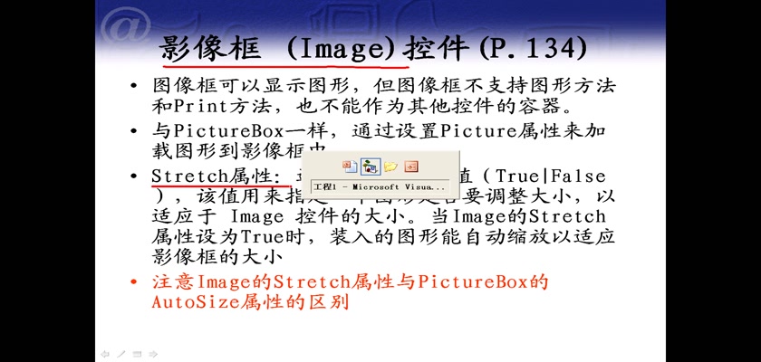Advance to the next slide arrow
The width and height of the screenshot is (761, 362).
[153, 354]
